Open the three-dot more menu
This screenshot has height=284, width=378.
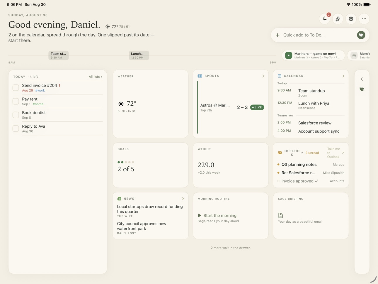[364, 19]
